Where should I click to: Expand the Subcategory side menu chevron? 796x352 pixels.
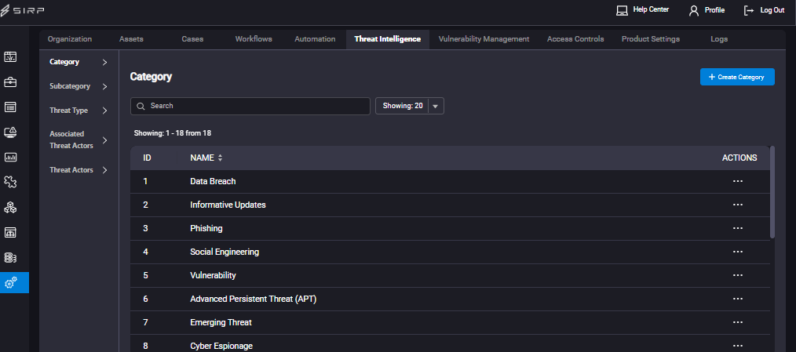(x=104, y=87)
